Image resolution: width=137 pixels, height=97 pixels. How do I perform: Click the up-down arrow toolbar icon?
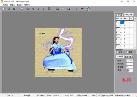[x=77, y=9]
